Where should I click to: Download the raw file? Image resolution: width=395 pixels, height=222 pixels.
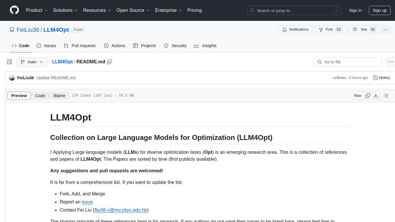click(x=376, y=96)
